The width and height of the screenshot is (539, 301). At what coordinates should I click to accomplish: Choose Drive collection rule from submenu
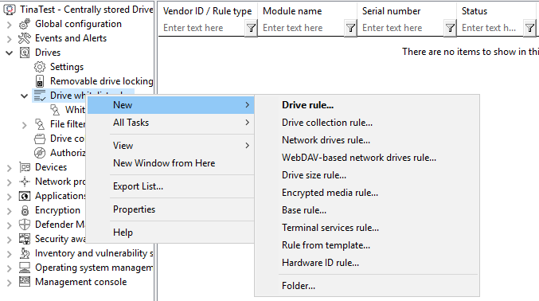pyautogui.click(x=327, y=123)
